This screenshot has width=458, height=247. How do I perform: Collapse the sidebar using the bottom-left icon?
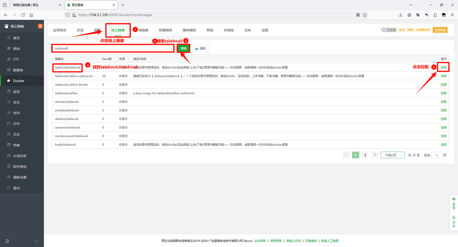[x=7, y=241]
